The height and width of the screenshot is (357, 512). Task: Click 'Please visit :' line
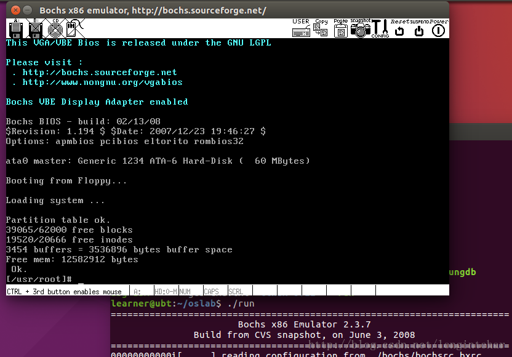(44, 62)
